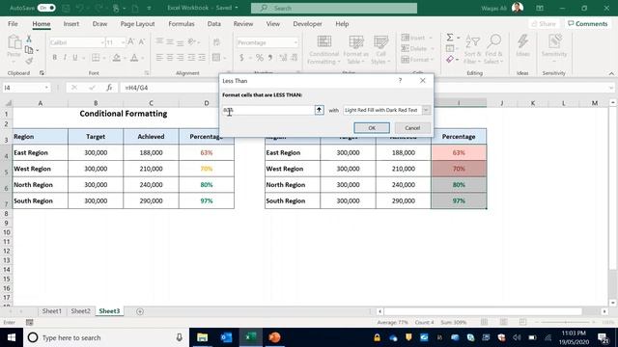Click OK in the Less Than dialog
Image resolution: width=618 pixels, height=347 pixels.
click(x=372, y=128)
